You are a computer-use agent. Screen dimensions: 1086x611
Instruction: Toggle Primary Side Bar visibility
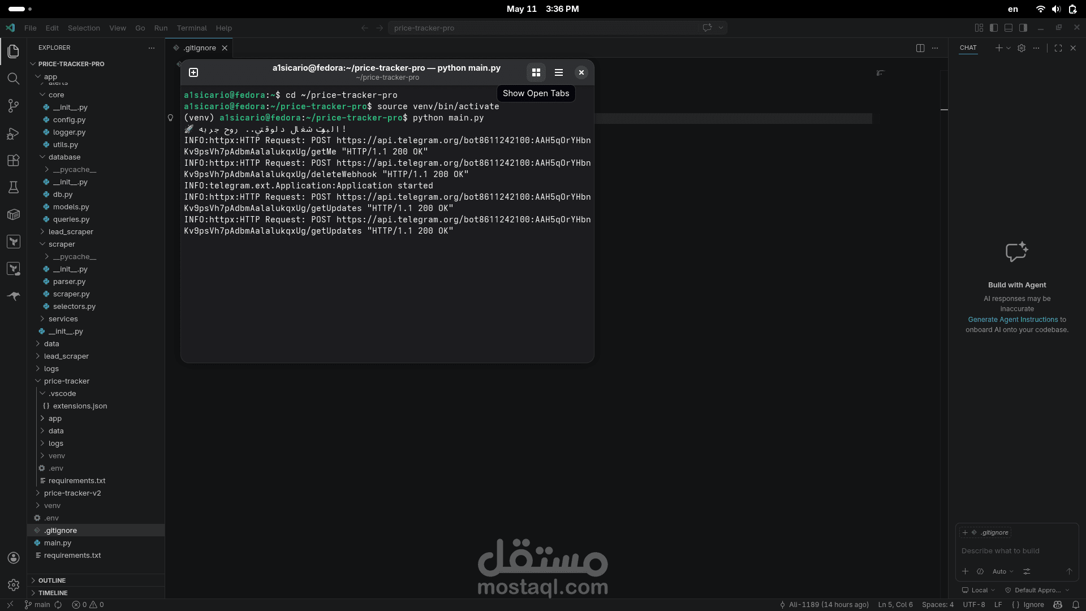[x=994, y=28]
